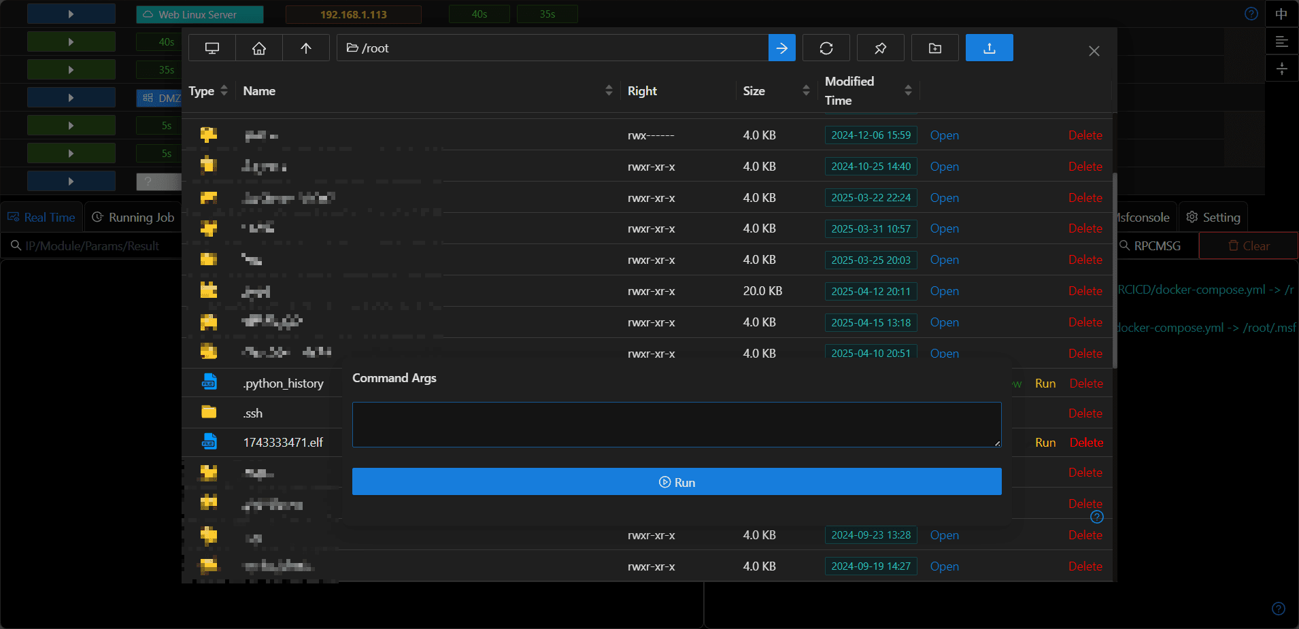Click the 192.168.1.113 IP tag
The image size is (1299, 629).
tap(354, 14)
